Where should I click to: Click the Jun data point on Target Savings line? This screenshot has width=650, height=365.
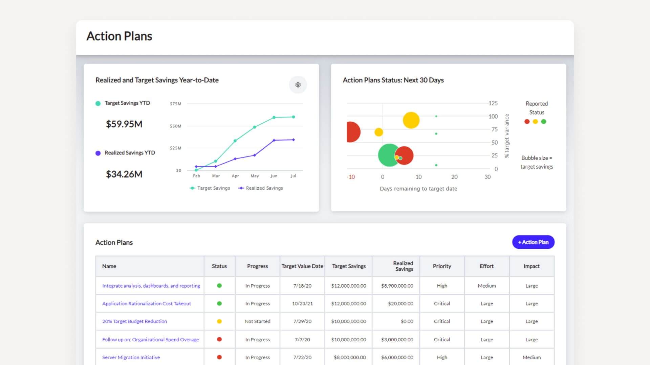(x=274, y=118)
